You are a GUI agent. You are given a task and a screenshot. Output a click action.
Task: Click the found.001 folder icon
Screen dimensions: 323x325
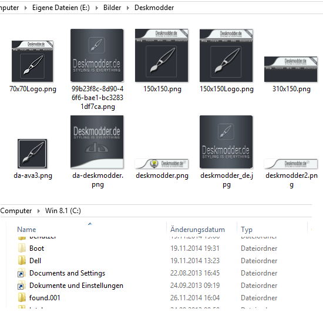point(22,298)
